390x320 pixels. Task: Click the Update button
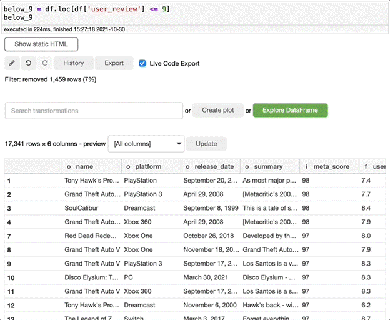click(206, 144)
